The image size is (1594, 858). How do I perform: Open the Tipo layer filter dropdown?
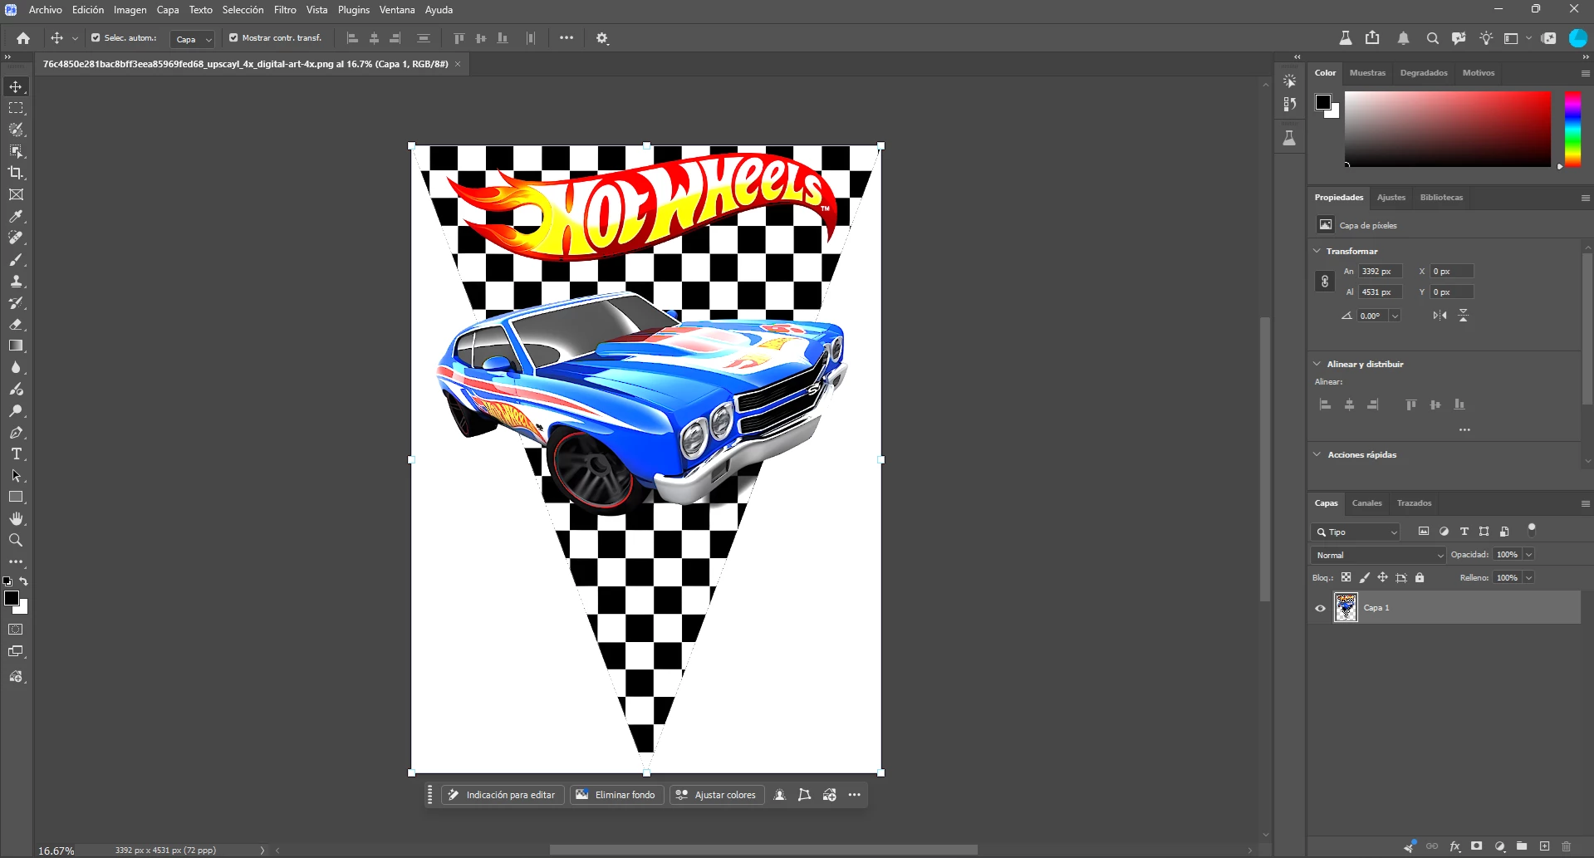pos(1356,532)
